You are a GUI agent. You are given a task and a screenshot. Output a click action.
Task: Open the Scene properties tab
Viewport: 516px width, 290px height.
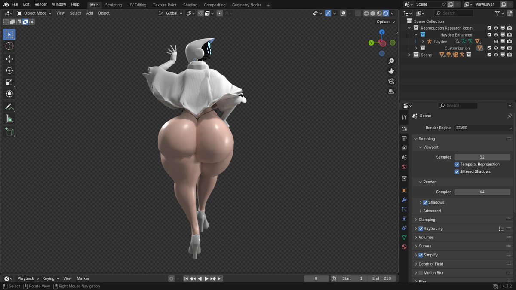pos(404,157)
